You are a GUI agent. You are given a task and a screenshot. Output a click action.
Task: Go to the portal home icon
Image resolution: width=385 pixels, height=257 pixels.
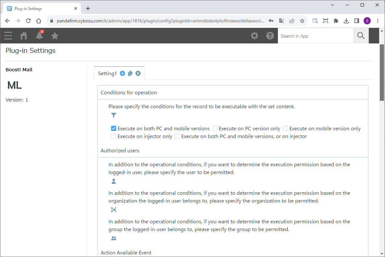tap(24, 36)
